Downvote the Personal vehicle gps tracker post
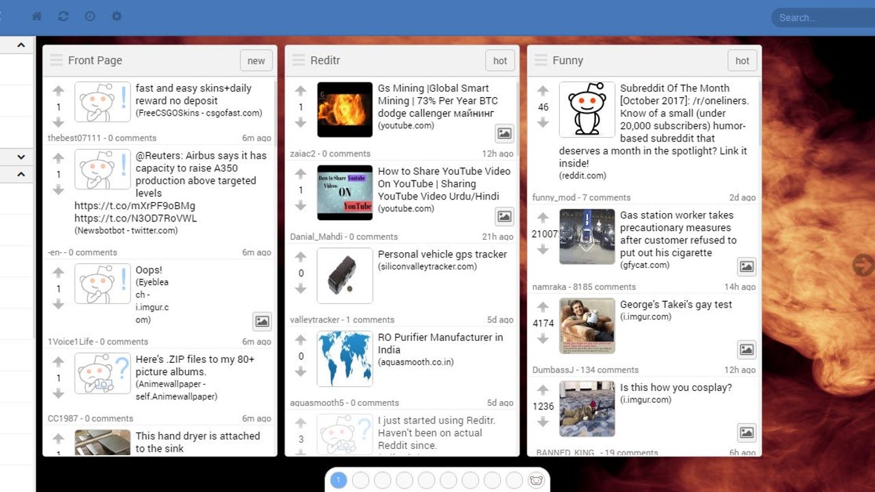 click(301, 289)
